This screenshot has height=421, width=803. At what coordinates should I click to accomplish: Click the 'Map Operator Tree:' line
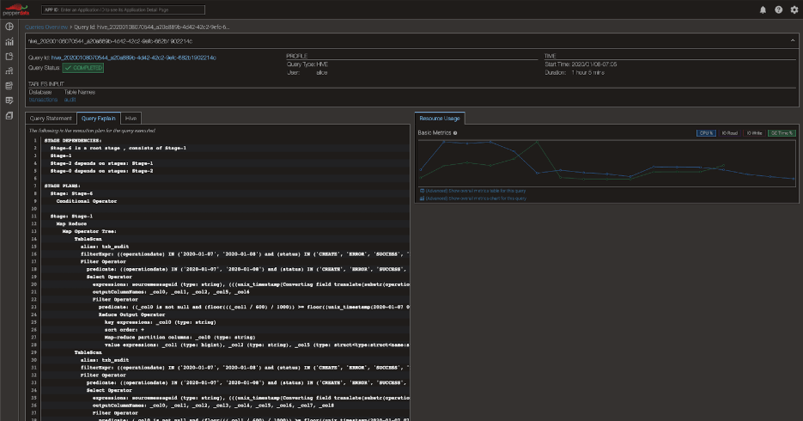point(89,231)
